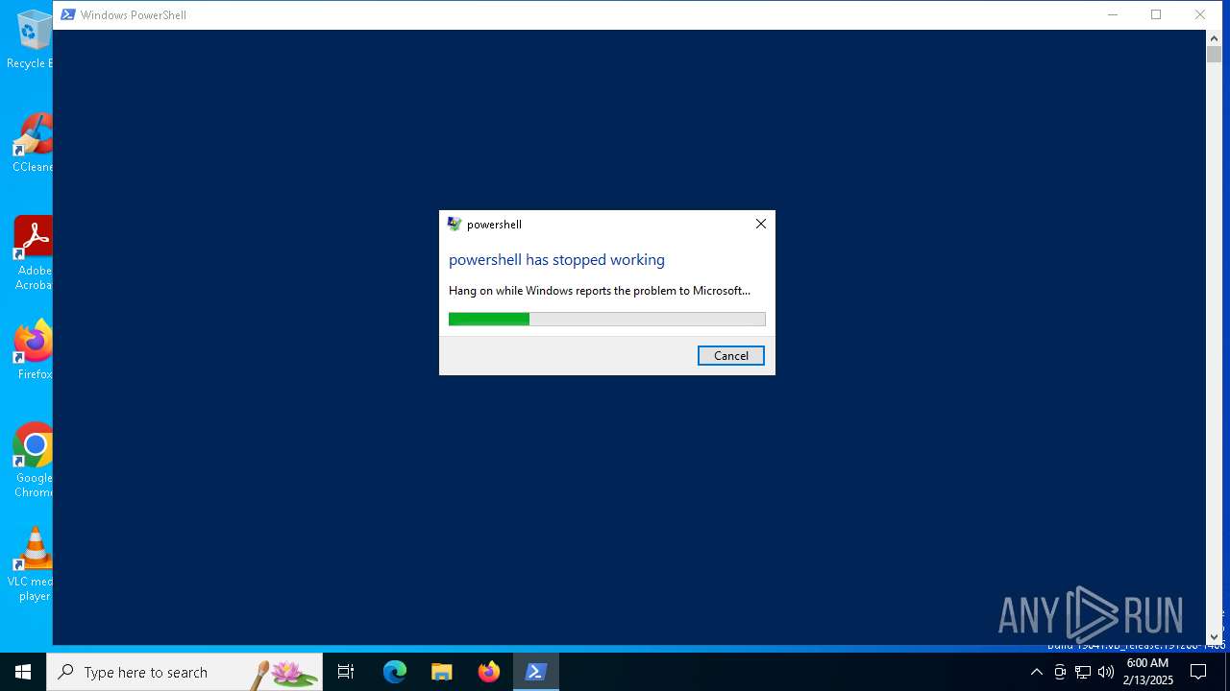Open the PowerShell window system menu icon
The image size is (1230, 691).
(x=68, y=14)
